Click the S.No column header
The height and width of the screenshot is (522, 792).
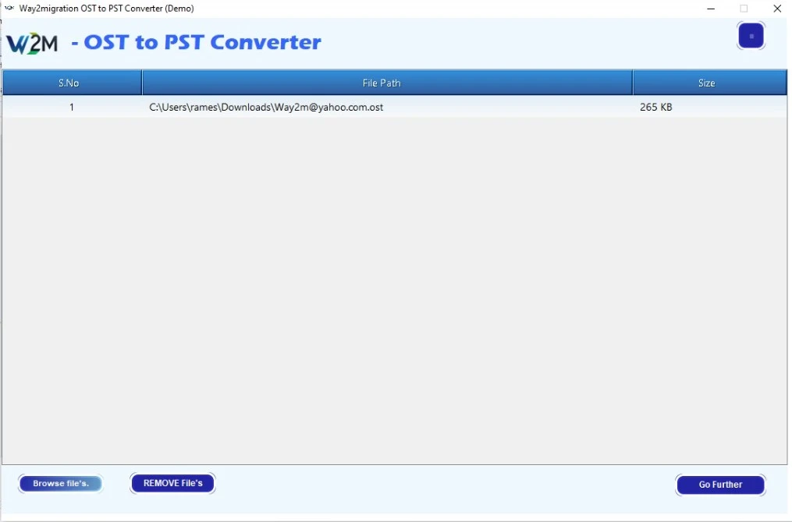[x=69, y=83]
